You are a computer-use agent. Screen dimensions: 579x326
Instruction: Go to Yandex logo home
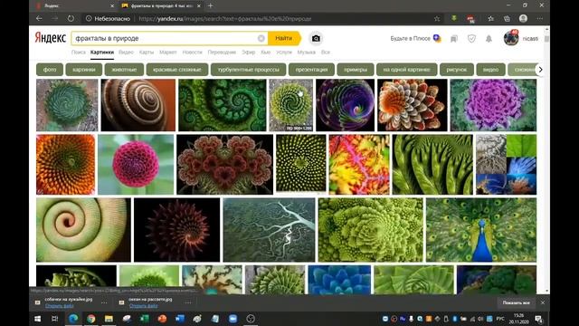coord(51,38)
